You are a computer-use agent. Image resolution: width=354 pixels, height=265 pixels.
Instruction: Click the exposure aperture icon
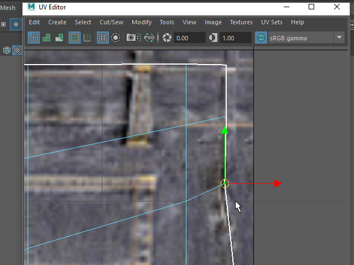tap(166, 38)
